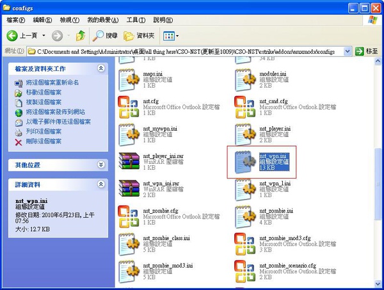Click the red X delete icon
This screenshot has height=290, width=384.
(19, 142)
